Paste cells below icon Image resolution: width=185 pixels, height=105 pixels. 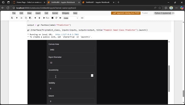[30, 18]
